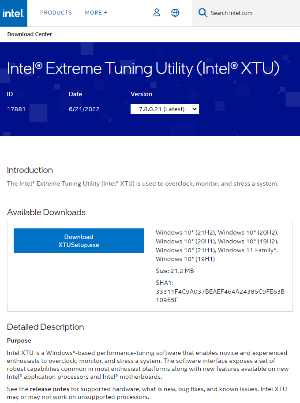Go to the Download Center breadcrumb link
300x403 pixels.
[x=30, y=34]
